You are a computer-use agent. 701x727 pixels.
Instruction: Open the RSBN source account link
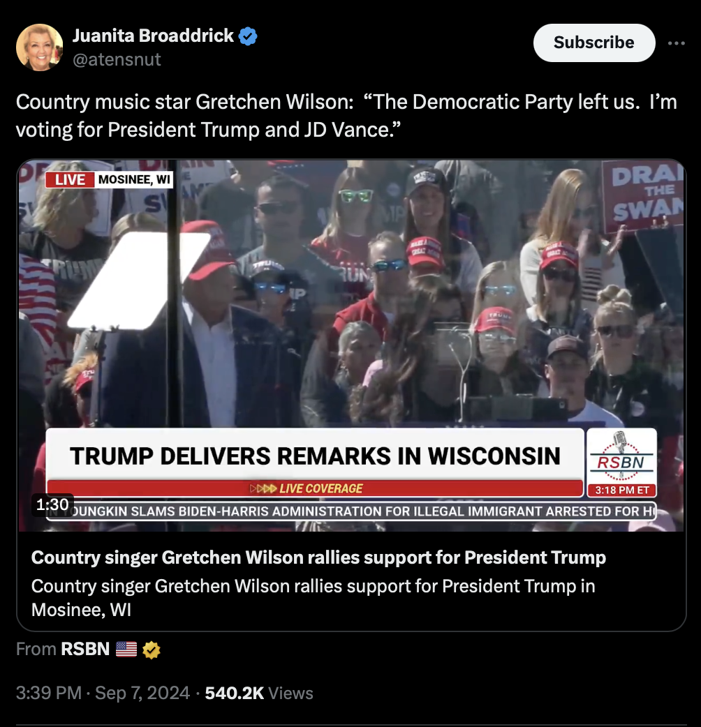pyautogui.click(x=85, y=649)
